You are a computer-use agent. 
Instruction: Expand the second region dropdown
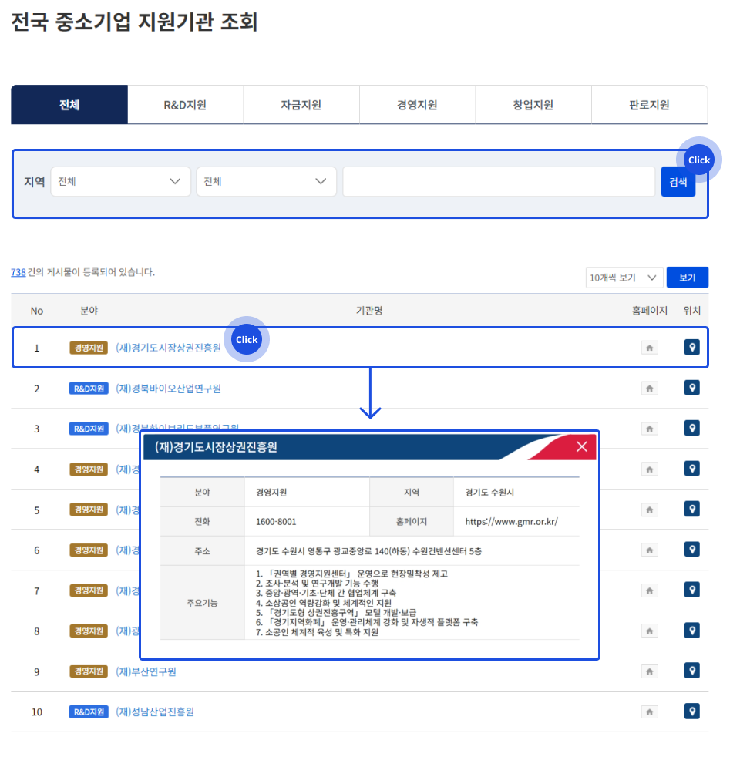click(266, 182)
